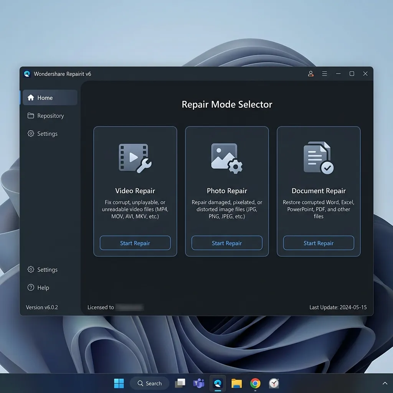Image resolution: width=393 pixels, height=393 pixels.
Task: Go to the Home sidebar tab
Action: coord(50,97)
